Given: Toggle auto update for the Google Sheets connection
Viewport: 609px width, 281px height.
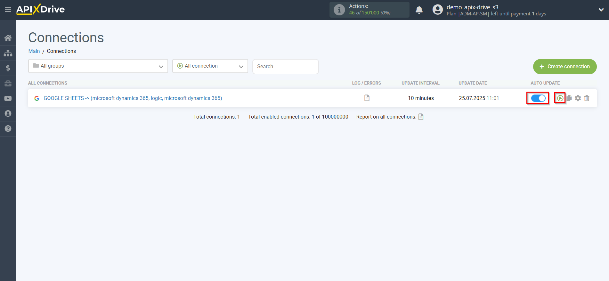Looking at the screenshot, I should pos(538,98).
